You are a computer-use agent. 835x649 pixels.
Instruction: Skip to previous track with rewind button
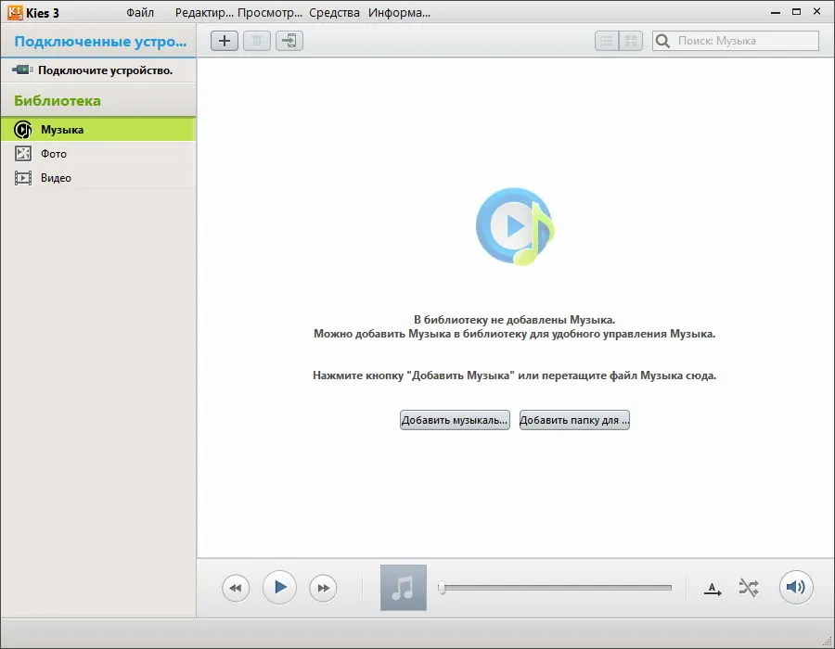click(236, 589)
